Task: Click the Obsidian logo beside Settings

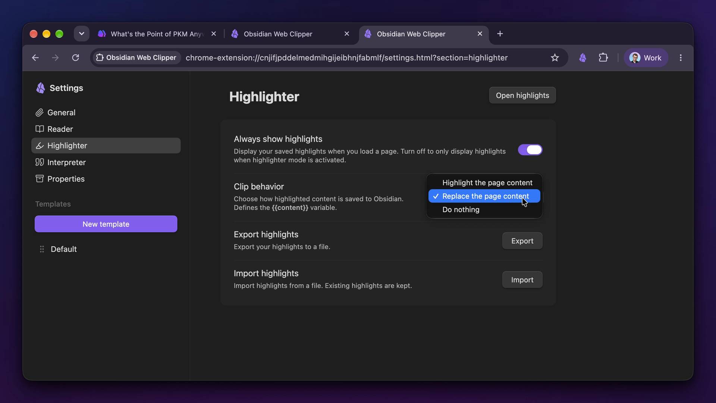Action: point(41,88)
